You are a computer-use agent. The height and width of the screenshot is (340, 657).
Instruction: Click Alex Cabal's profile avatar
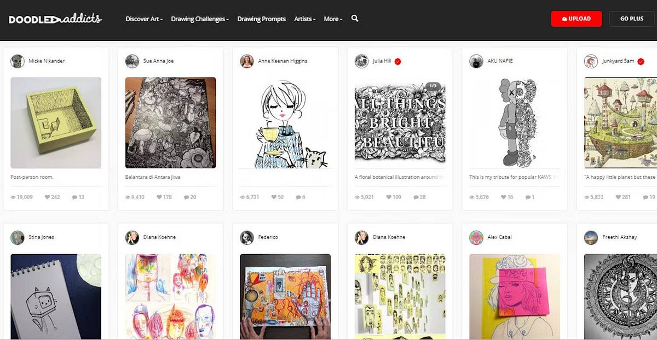click(476, 238)
